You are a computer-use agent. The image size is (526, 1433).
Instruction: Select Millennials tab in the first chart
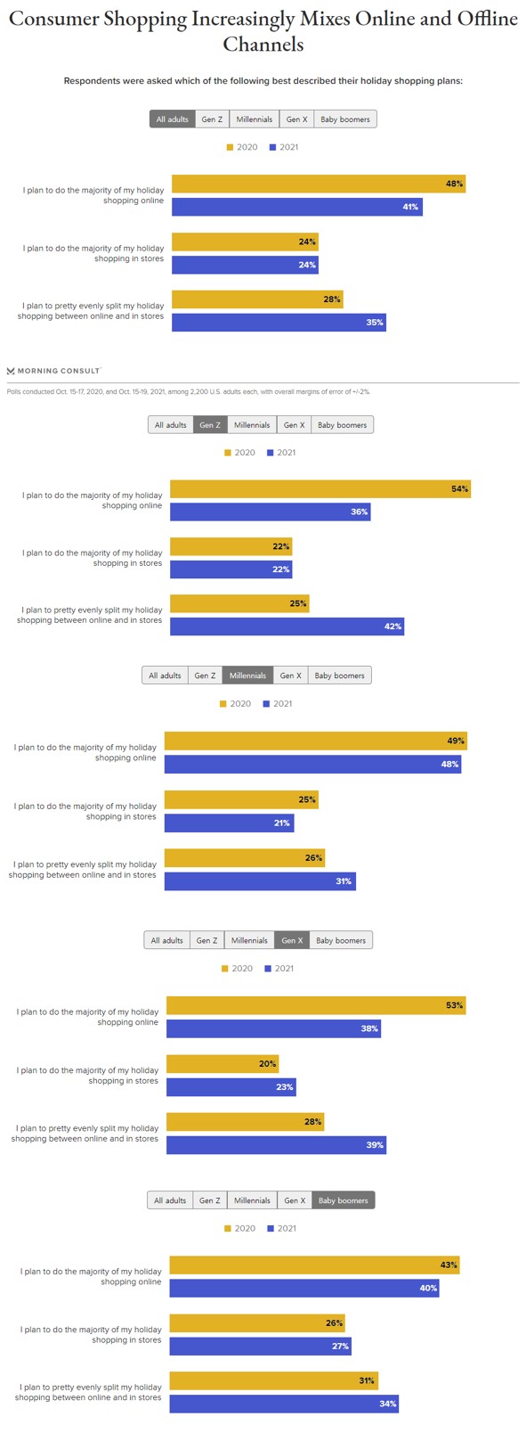pos(254,119)
